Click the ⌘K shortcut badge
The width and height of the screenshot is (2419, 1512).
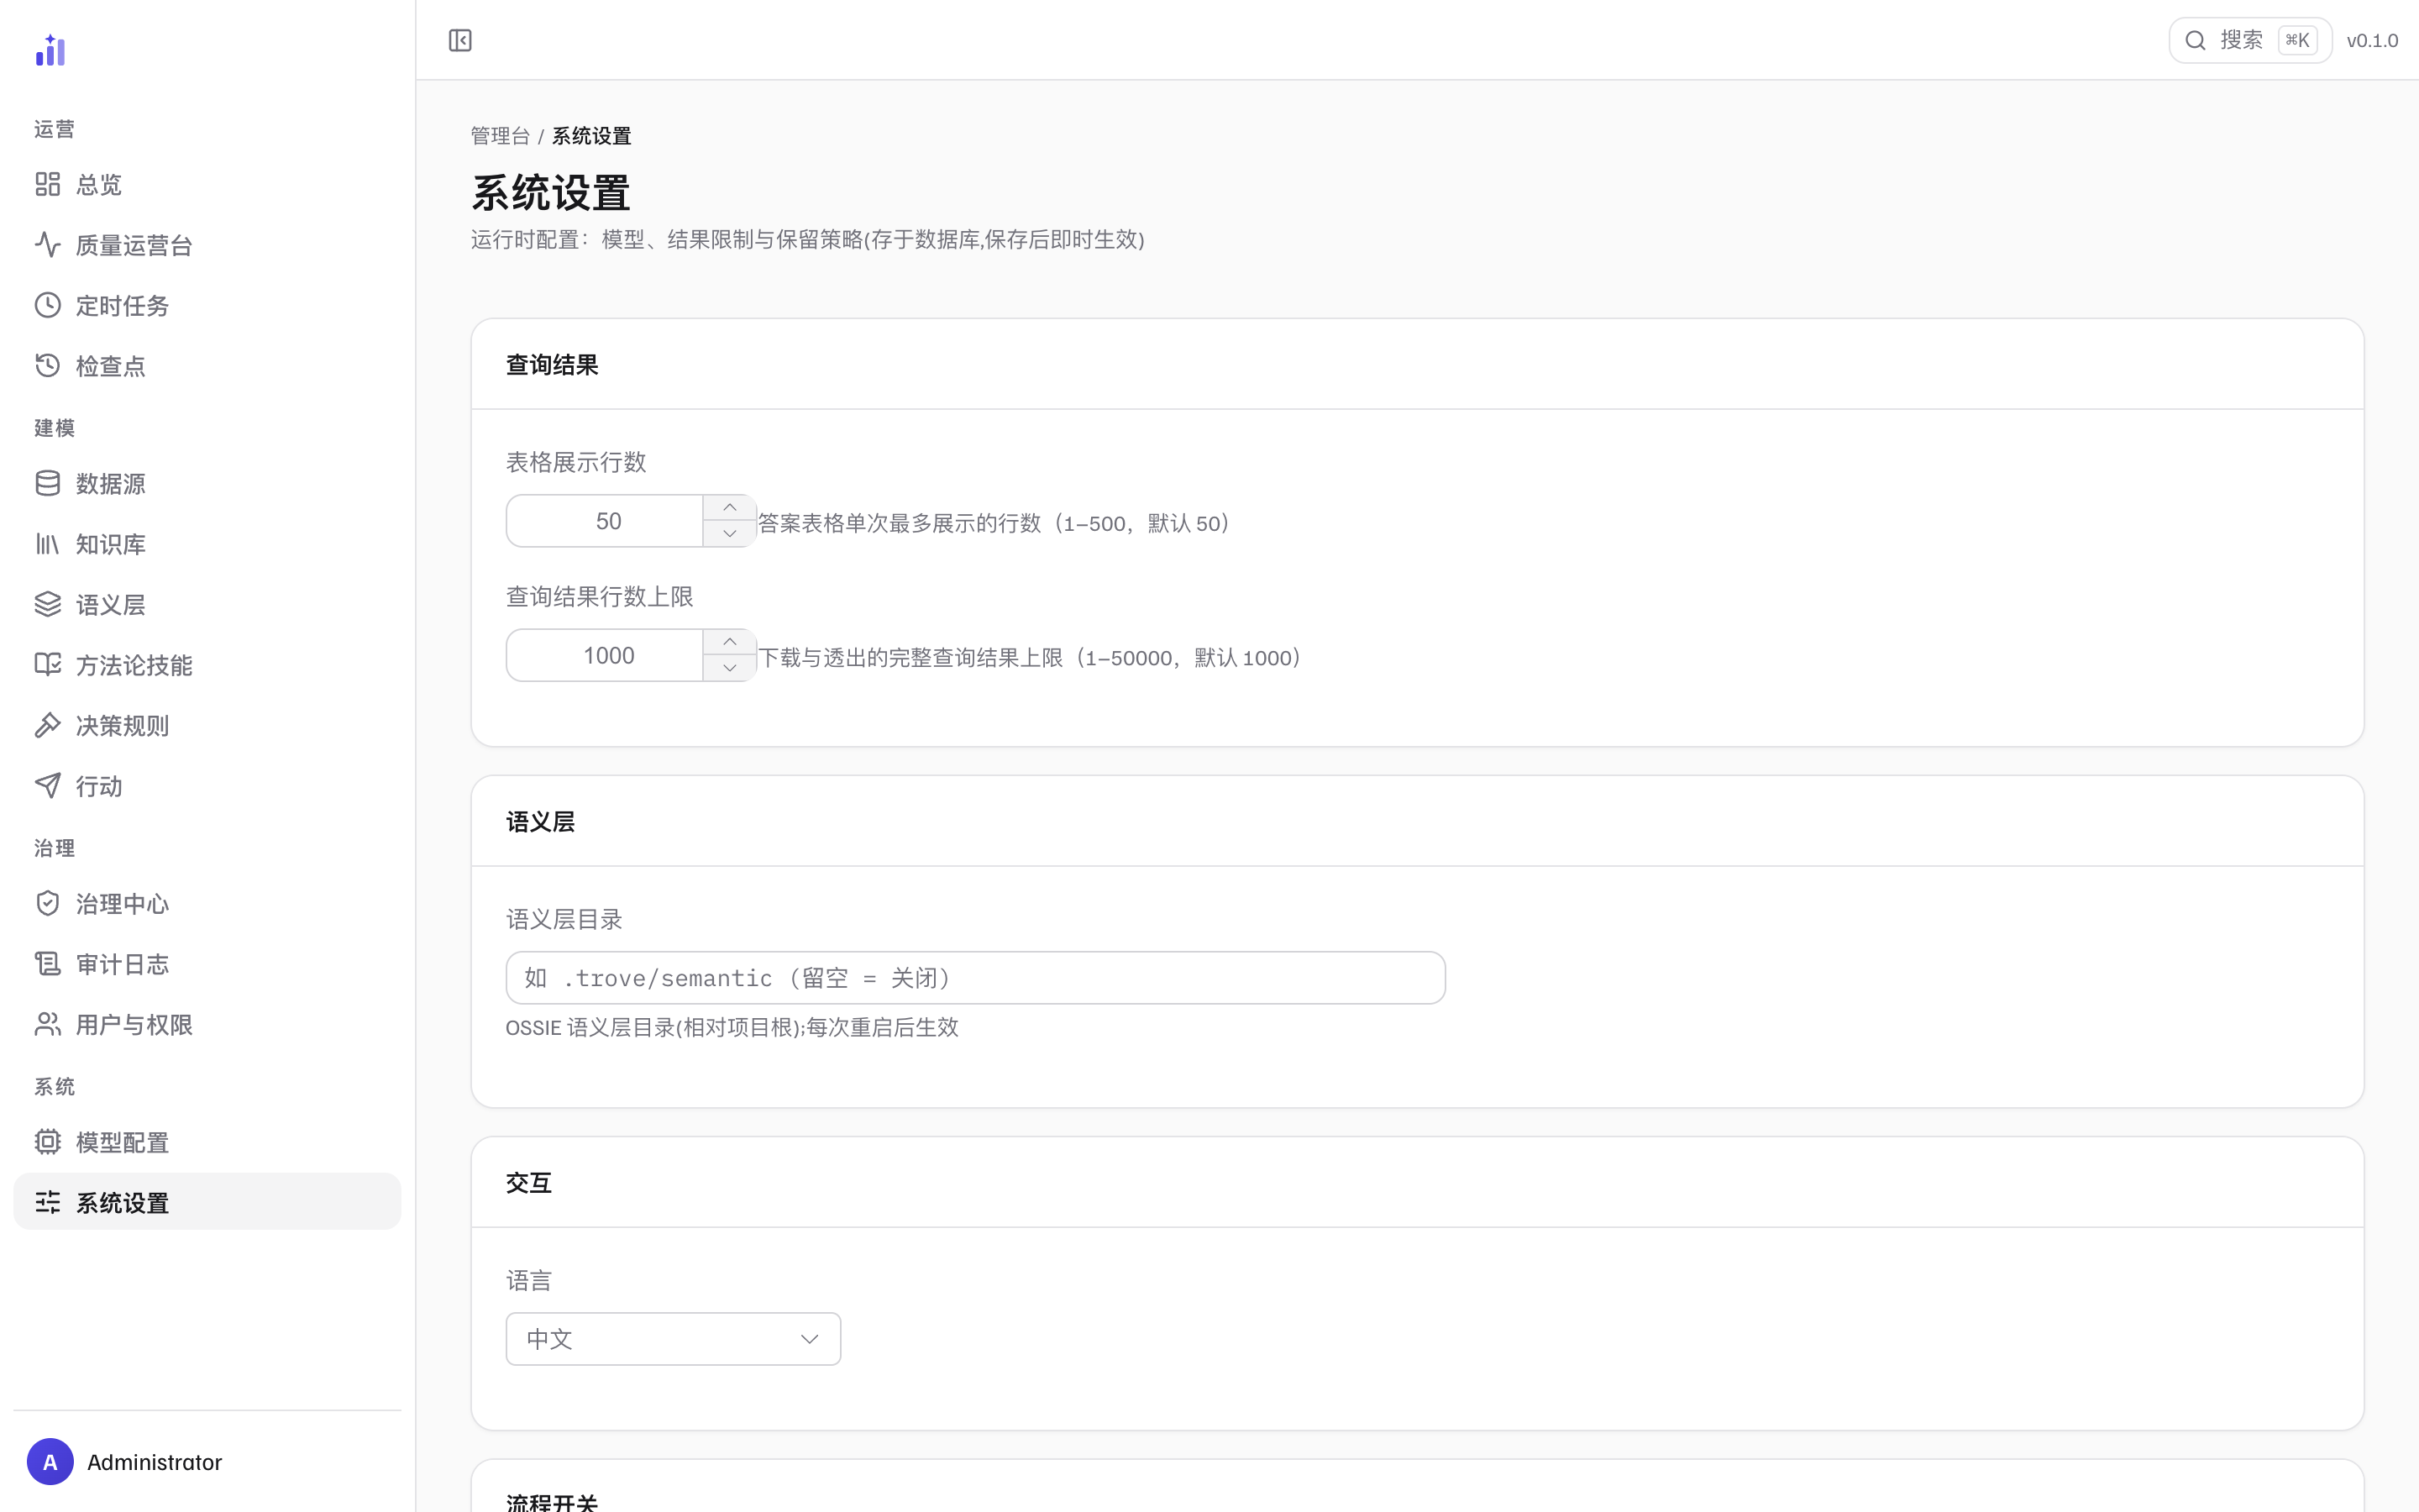(2297, 40)
